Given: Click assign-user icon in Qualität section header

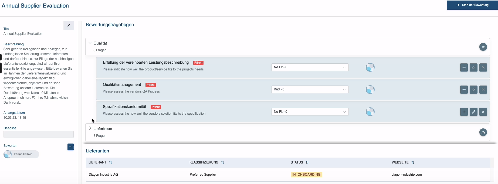Looking at the screenshot, I should tap(483, 47).
